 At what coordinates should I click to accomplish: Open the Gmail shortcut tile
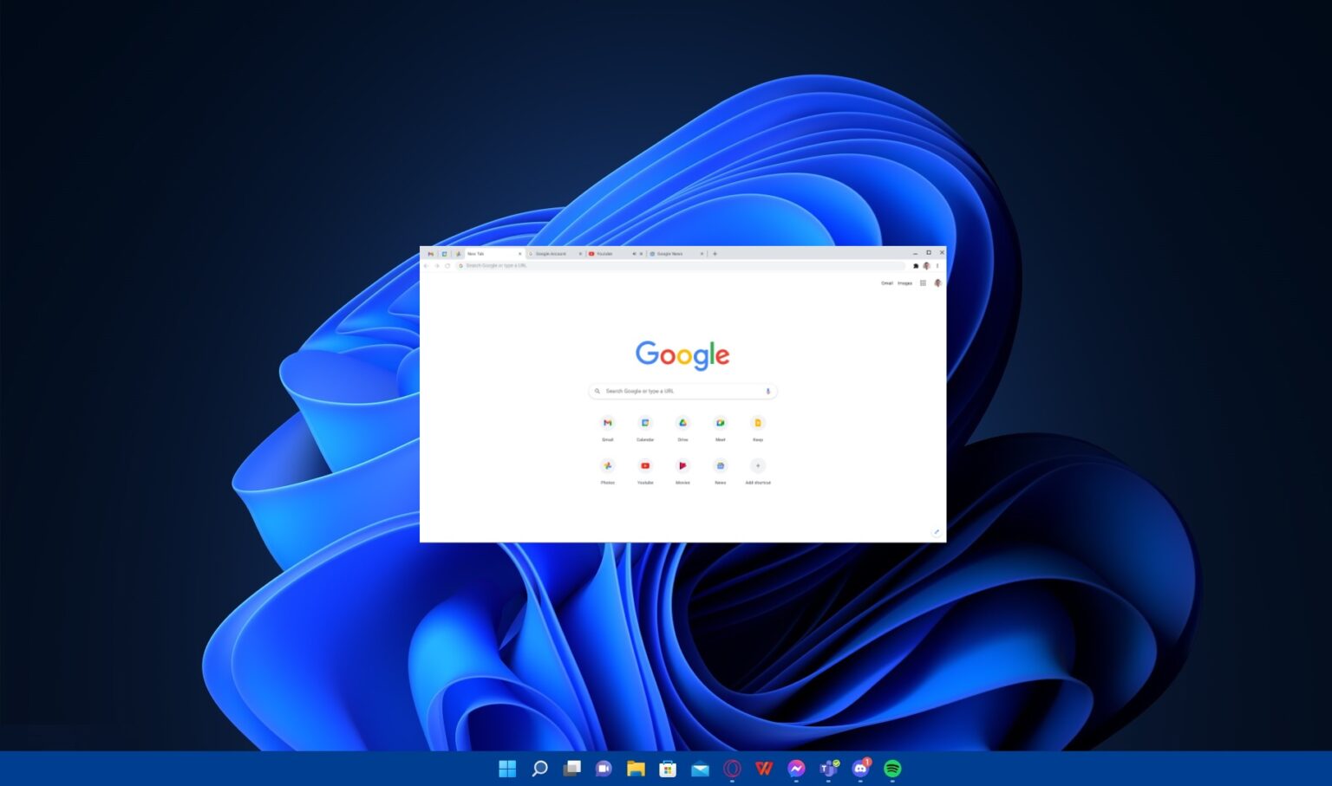607,423
